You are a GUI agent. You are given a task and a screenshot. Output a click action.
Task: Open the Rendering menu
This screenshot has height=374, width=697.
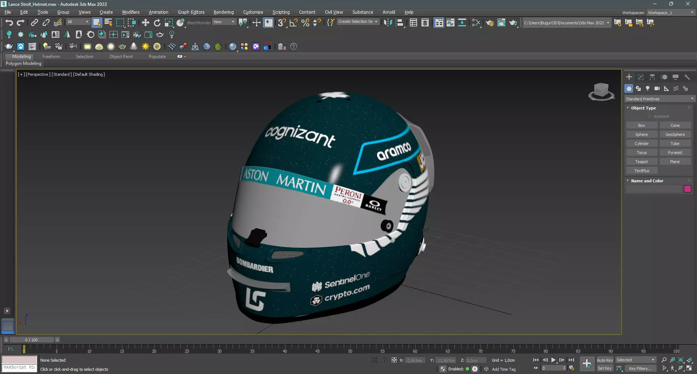(x=224, y=12)
